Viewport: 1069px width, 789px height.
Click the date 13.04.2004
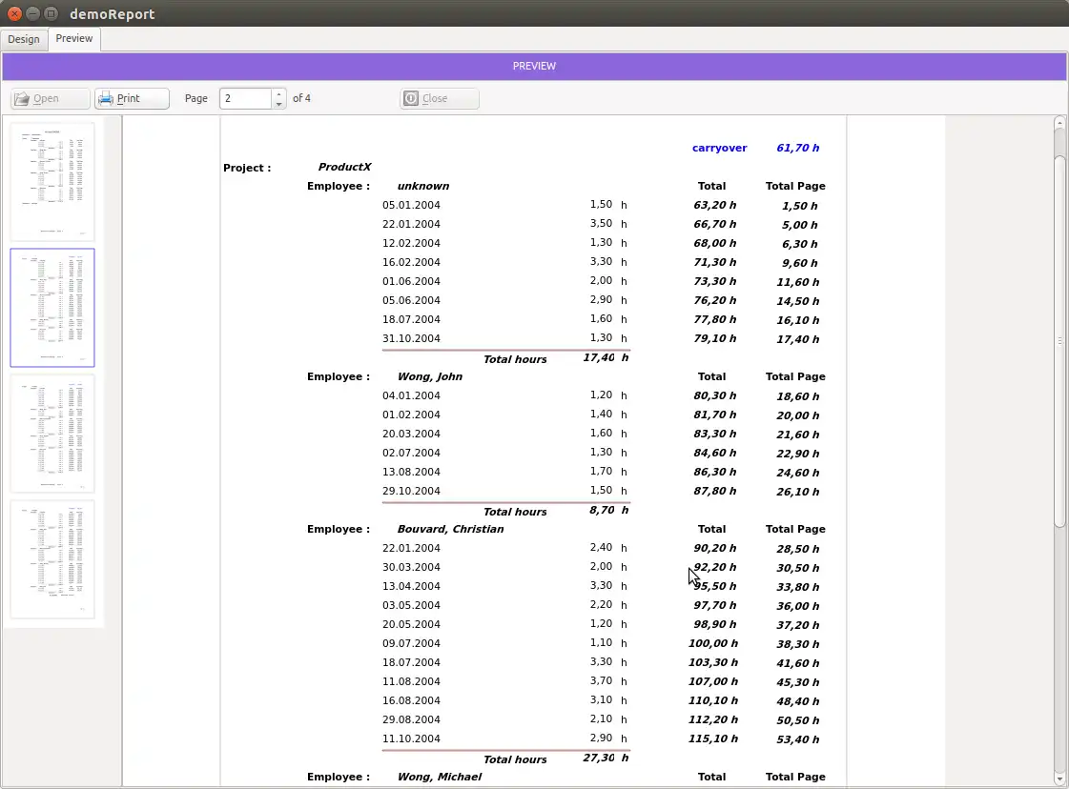tap(411, 587)
